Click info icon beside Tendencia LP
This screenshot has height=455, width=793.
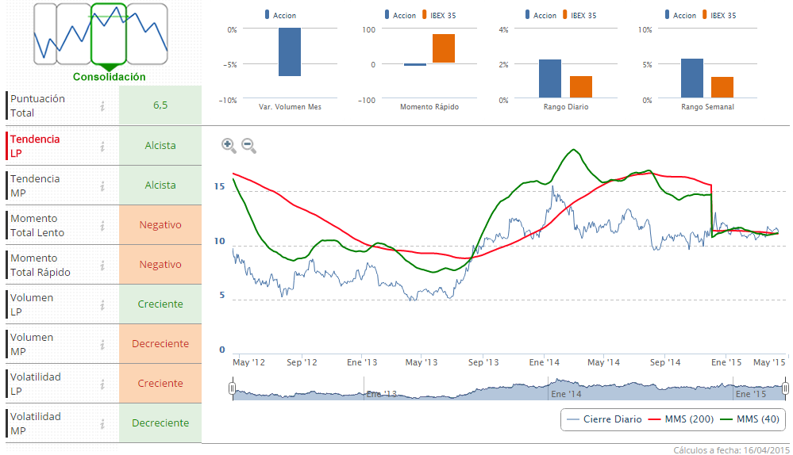[x=102, y=146]
